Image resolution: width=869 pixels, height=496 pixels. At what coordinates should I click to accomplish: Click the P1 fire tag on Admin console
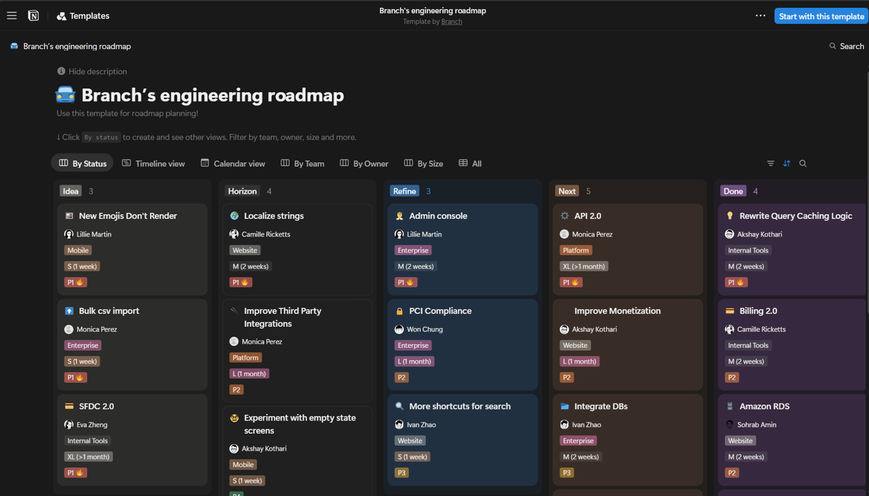pos(406,282)
